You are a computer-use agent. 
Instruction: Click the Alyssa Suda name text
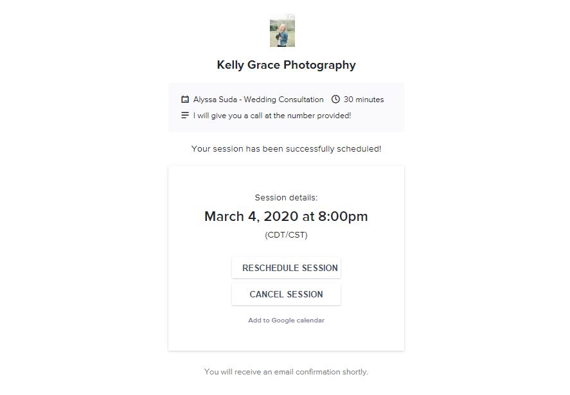pos(215,100)
